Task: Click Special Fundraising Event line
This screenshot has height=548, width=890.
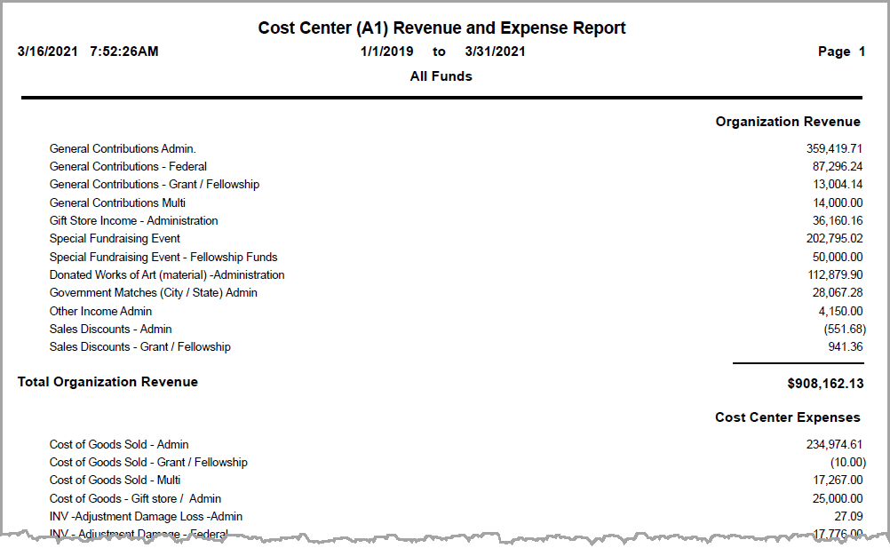Action: click(x=116, y=238)
